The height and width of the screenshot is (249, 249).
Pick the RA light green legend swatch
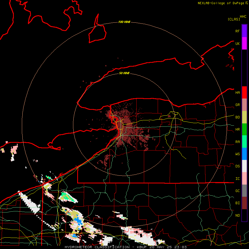[244, 142]
